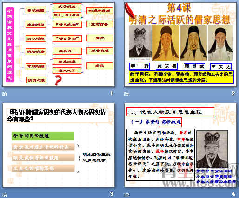
Task: Click the green 李贽的离经叛道 bar on slide 3
Action: 43,136
